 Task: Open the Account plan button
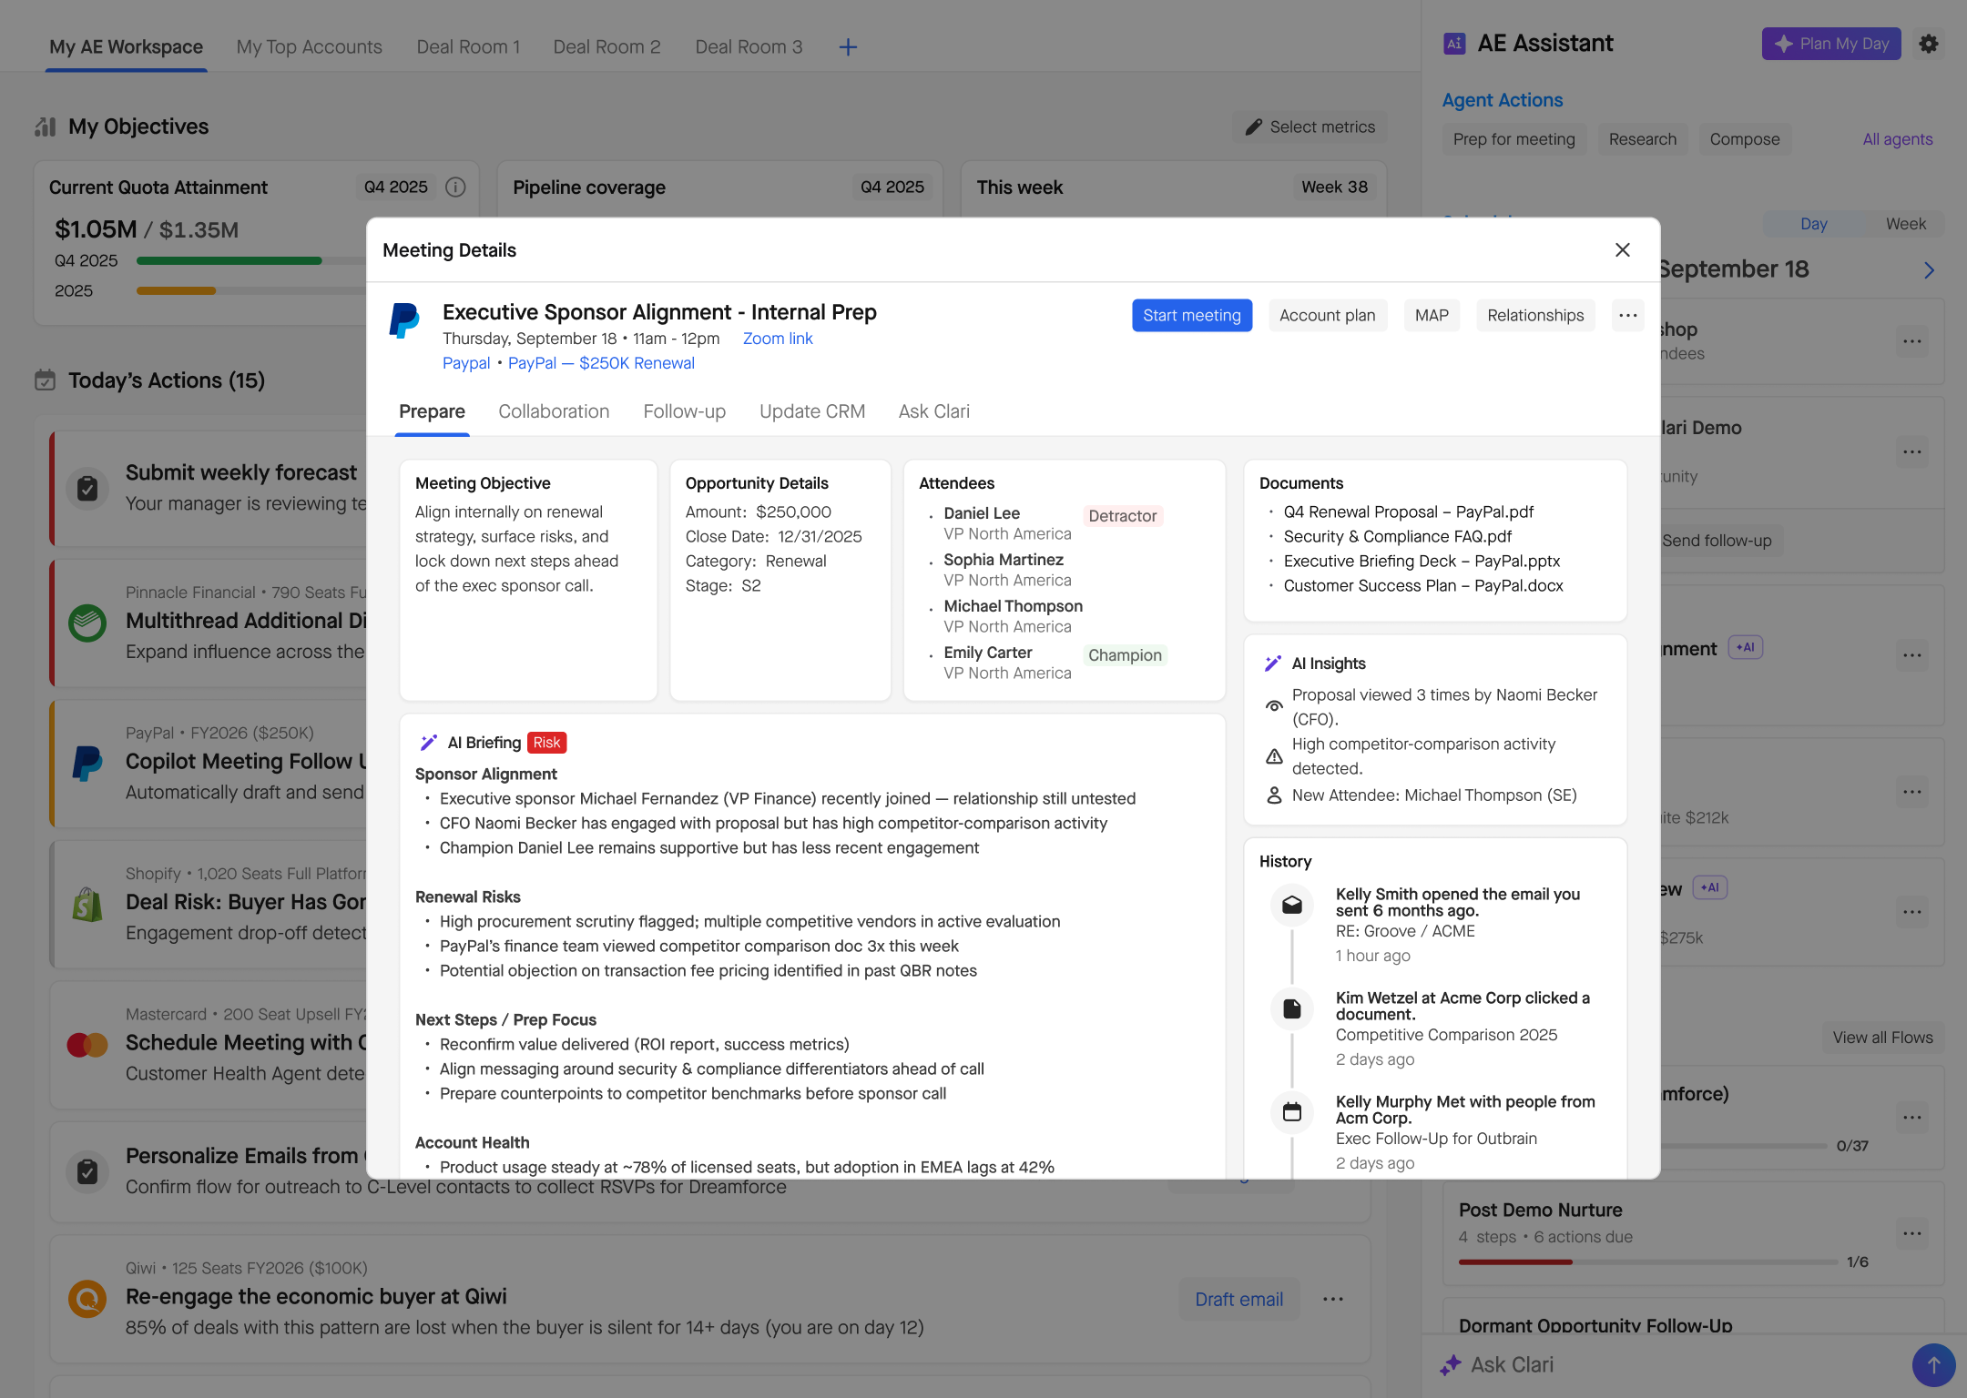[x=1327, y=315]
